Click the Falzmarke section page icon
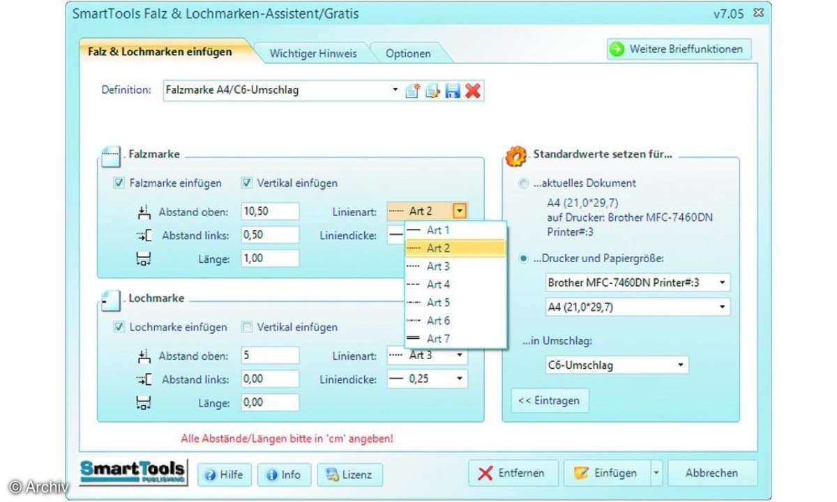 tap(112, 156)
